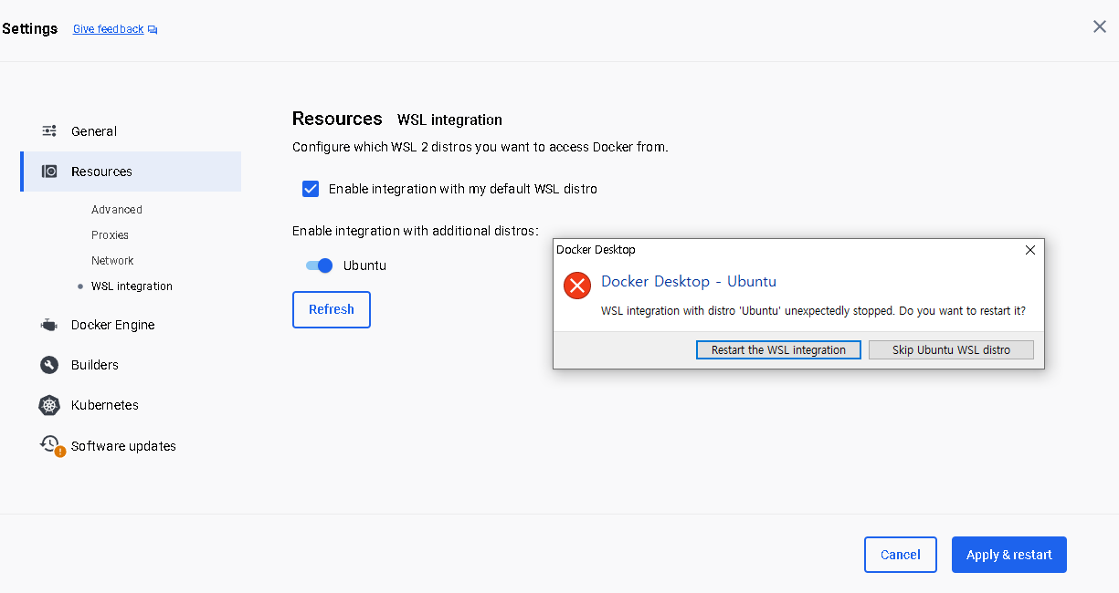1119x593 pixels.
Task: Open the Give feedback link
Action: 108,28
